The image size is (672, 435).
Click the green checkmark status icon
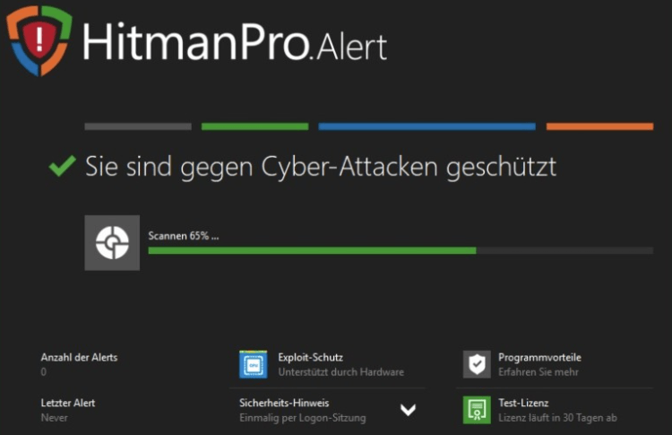click(62, 166)
